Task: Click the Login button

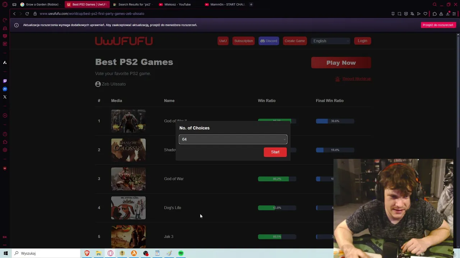Action: point(362,41)
